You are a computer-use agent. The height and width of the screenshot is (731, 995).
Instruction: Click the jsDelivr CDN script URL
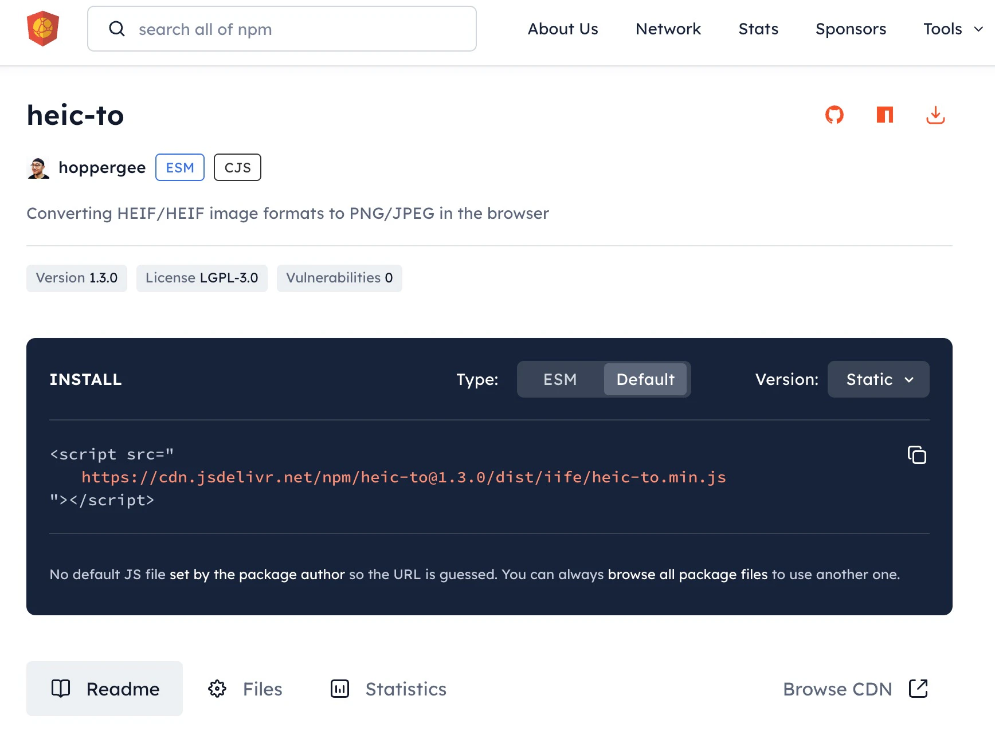point(404,477)
